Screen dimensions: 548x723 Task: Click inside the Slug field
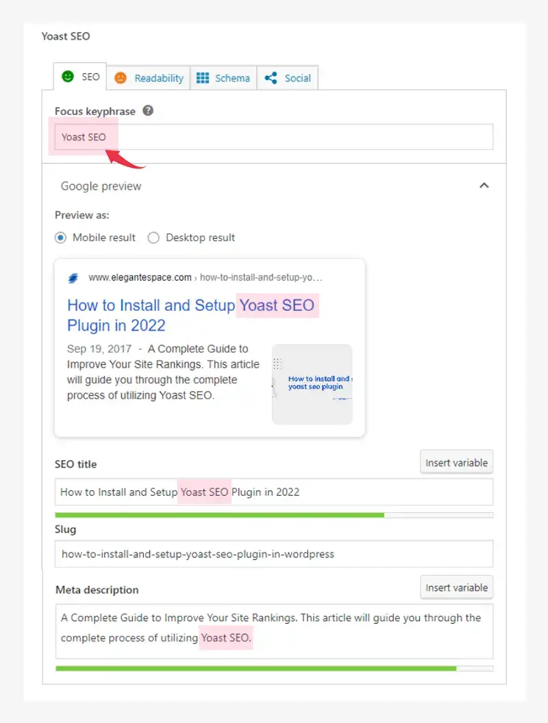(274, 554)
